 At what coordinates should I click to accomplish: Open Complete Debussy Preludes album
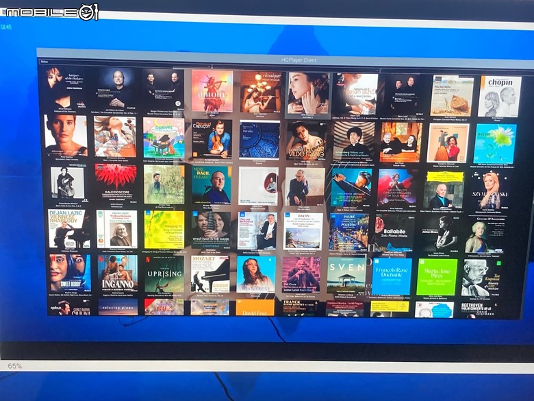coord(397,188)
